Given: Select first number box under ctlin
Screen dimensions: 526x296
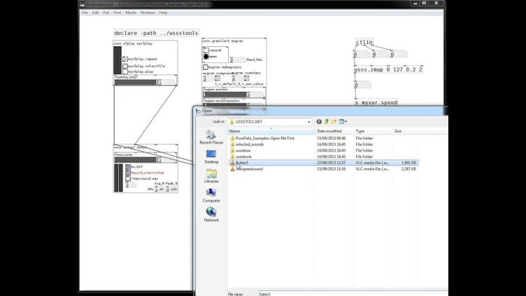Looking at the screenshot, I should point(362,55).
